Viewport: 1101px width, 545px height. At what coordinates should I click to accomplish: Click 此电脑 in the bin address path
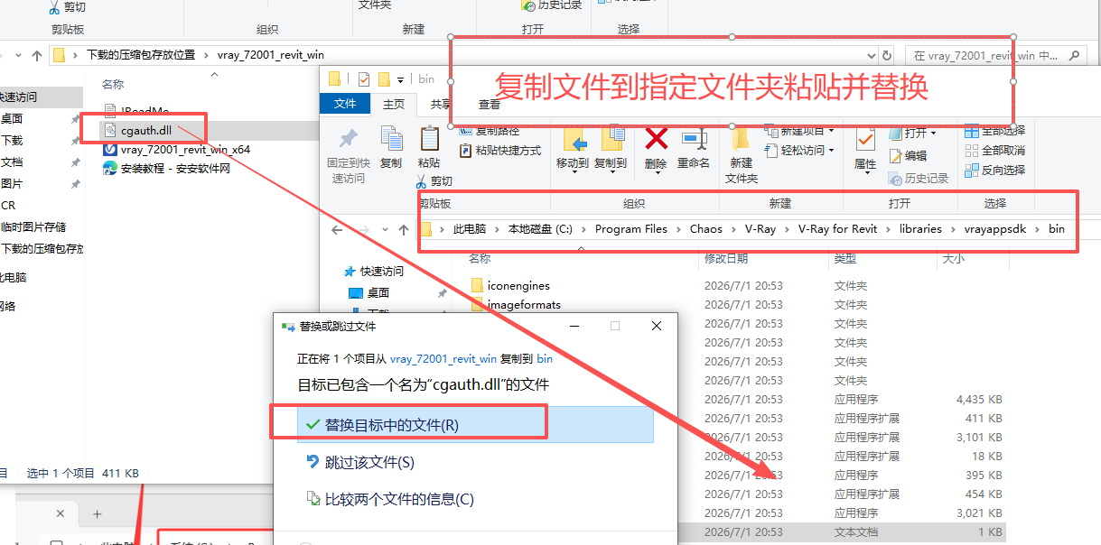pos(470,229)
